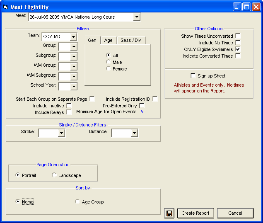This screenshot has height=223, width=263.
Task: Switch to the Age tab
Action: (108, 40)
